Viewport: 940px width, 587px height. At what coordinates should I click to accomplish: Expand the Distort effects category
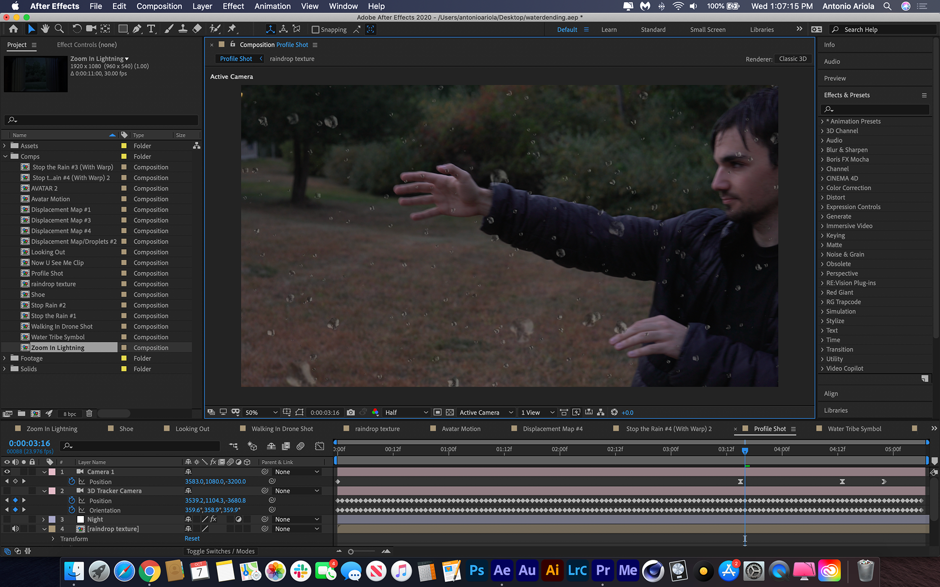[x=822, y=198]
